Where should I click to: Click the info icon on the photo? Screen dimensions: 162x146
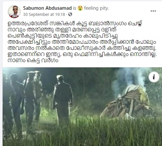[x=154, y=77]
